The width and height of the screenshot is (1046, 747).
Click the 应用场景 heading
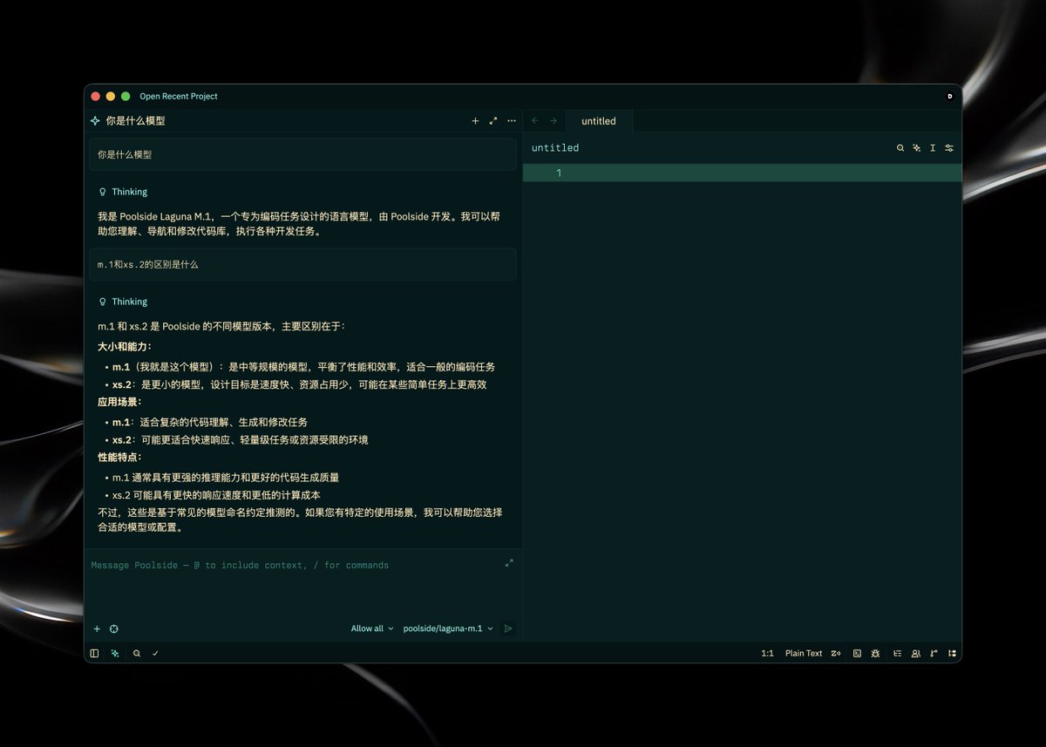click(120, 403)
